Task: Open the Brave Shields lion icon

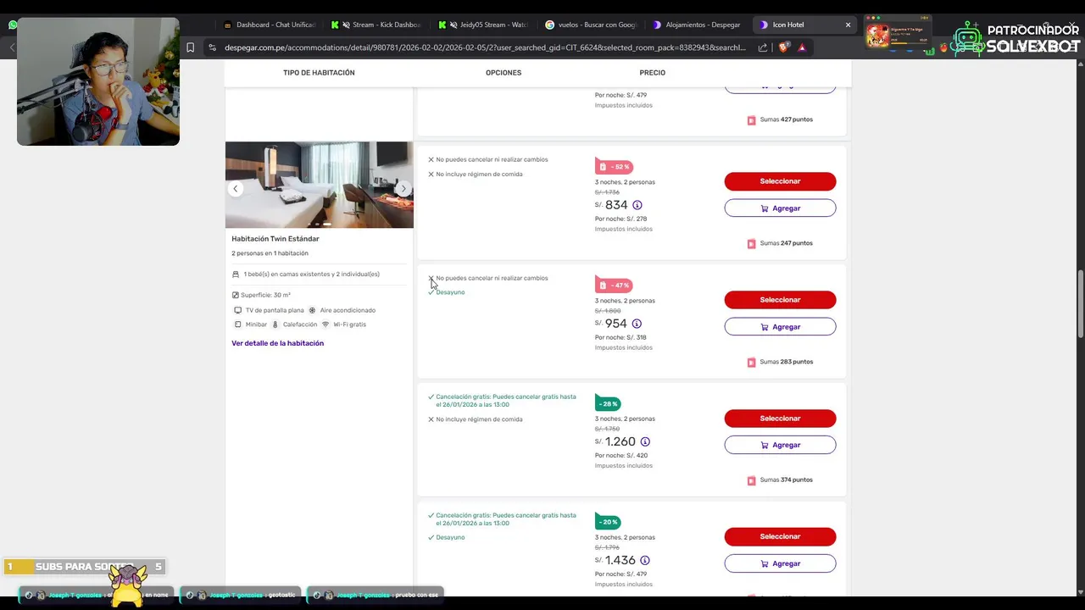Action: point(783,47)
